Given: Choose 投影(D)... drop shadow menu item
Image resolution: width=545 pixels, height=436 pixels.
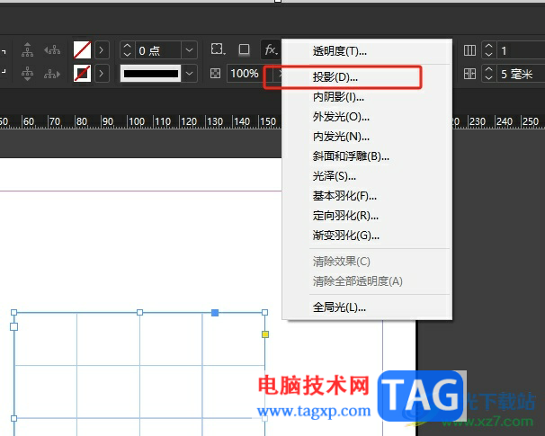Looking at the screenshot, I should coord(367,77).
